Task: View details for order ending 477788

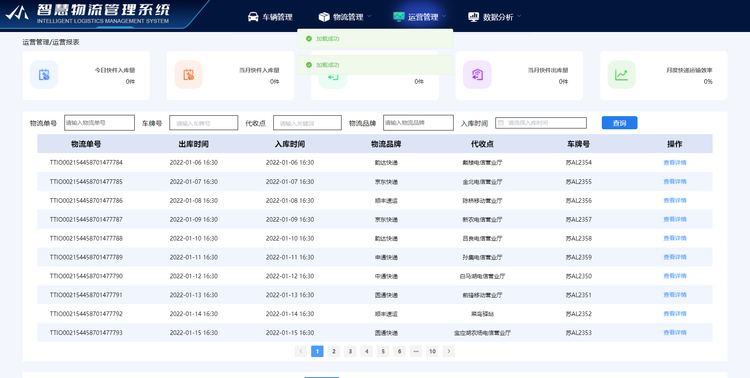Action: pyautogui.click(x=675, y=238)
